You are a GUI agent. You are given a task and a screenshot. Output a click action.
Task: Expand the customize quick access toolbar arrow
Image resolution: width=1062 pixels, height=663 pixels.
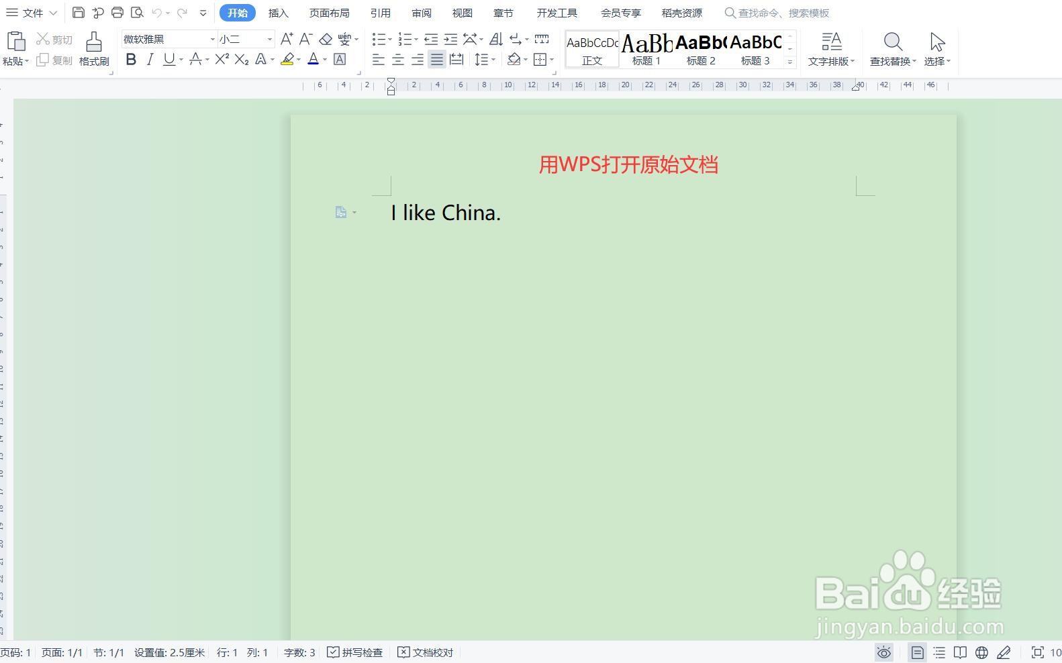point(203,13)
